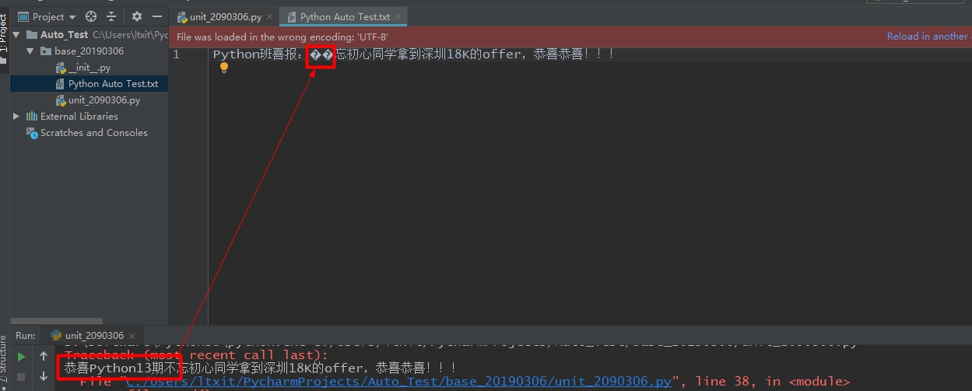
Task: Click the Reload in another encoding link
Action: tap(928, 37)
